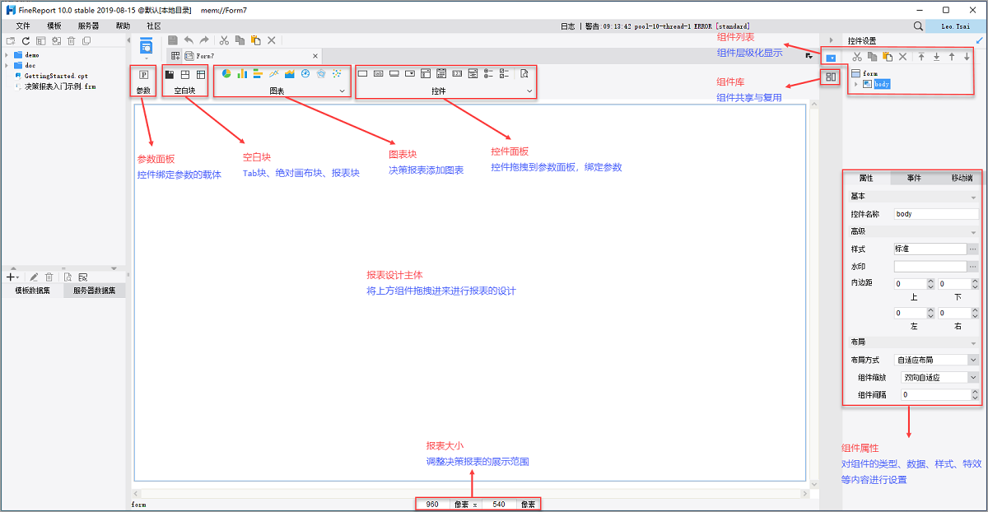
Task: Click the trash icon above file tree
Action: point(71,40)
